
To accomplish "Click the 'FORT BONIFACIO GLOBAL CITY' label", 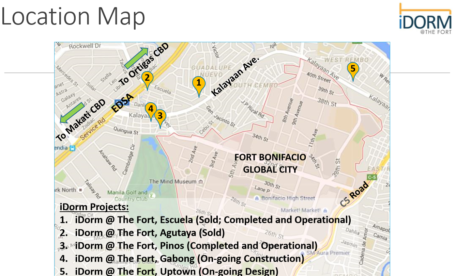I will [270, 163].
